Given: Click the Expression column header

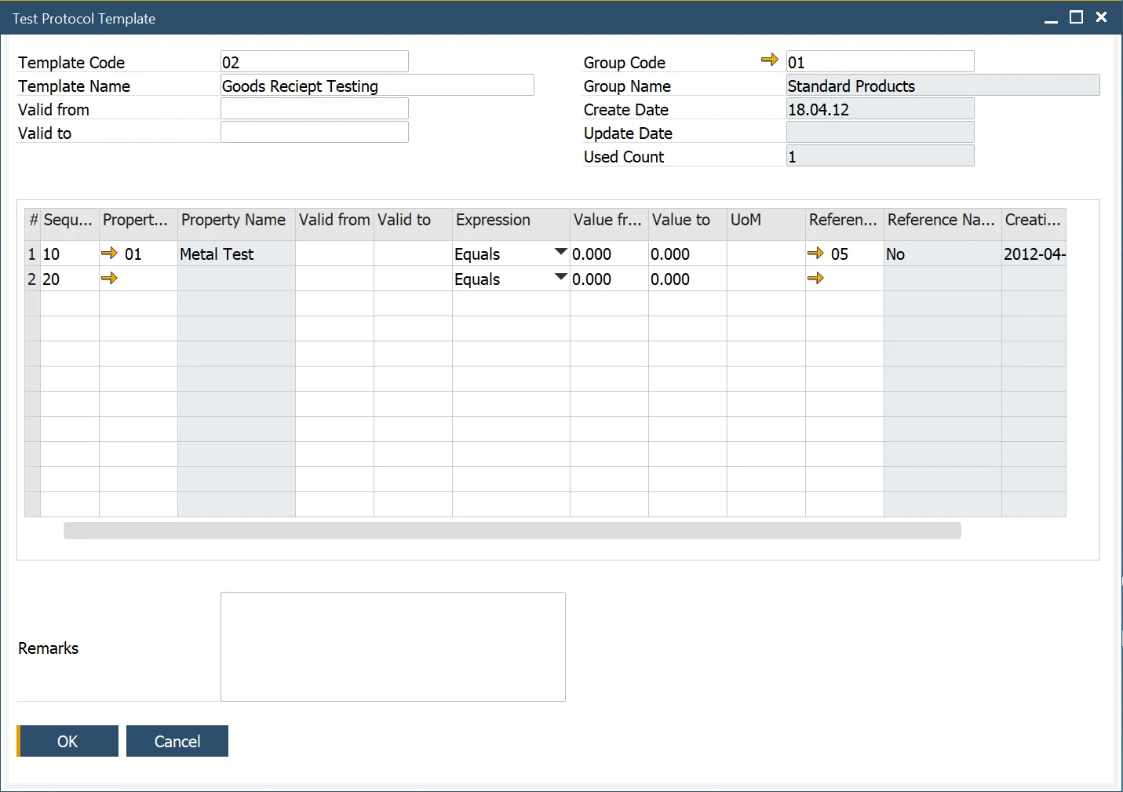Looking at the screenshot, I should point(510,221).
